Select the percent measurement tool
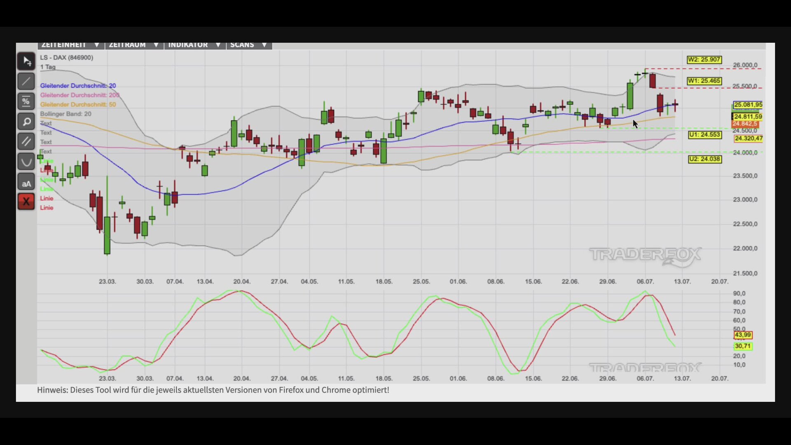The width and height of the screenshot is (791, 445). 26,101
